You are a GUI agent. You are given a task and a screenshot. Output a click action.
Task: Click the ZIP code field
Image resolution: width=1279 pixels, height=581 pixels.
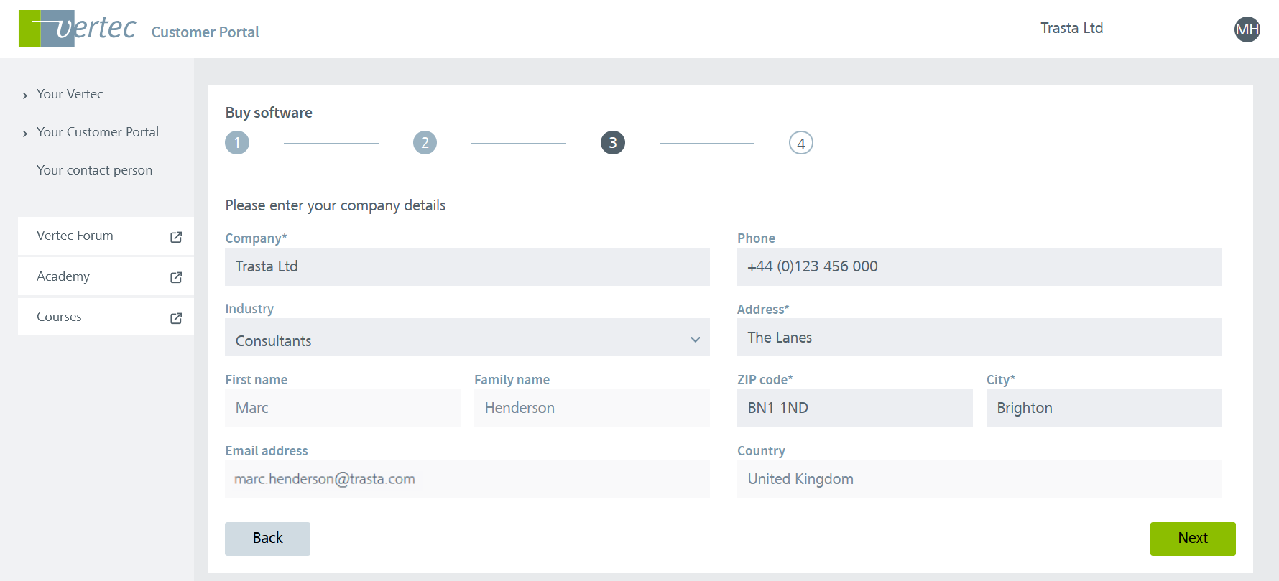[x=854, y=409]
